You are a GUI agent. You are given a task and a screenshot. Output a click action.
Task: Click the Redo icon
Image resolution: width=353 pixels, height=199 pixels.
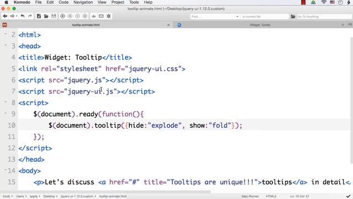point(30,16)
